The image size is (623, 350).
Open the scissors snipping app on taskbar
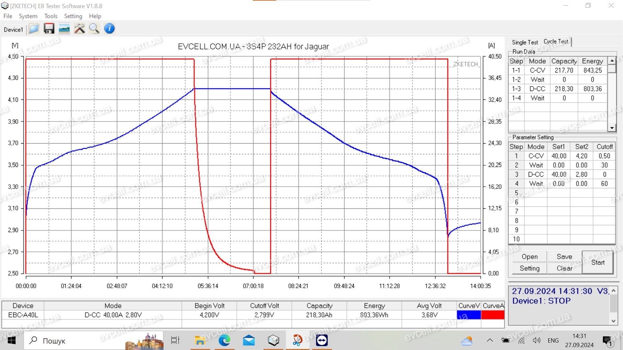(298, 341)
